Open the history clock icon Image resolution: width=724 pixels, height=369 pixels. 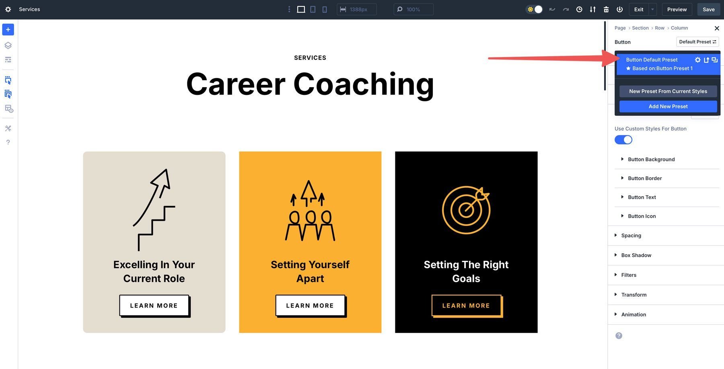click(x=579, y=9)
